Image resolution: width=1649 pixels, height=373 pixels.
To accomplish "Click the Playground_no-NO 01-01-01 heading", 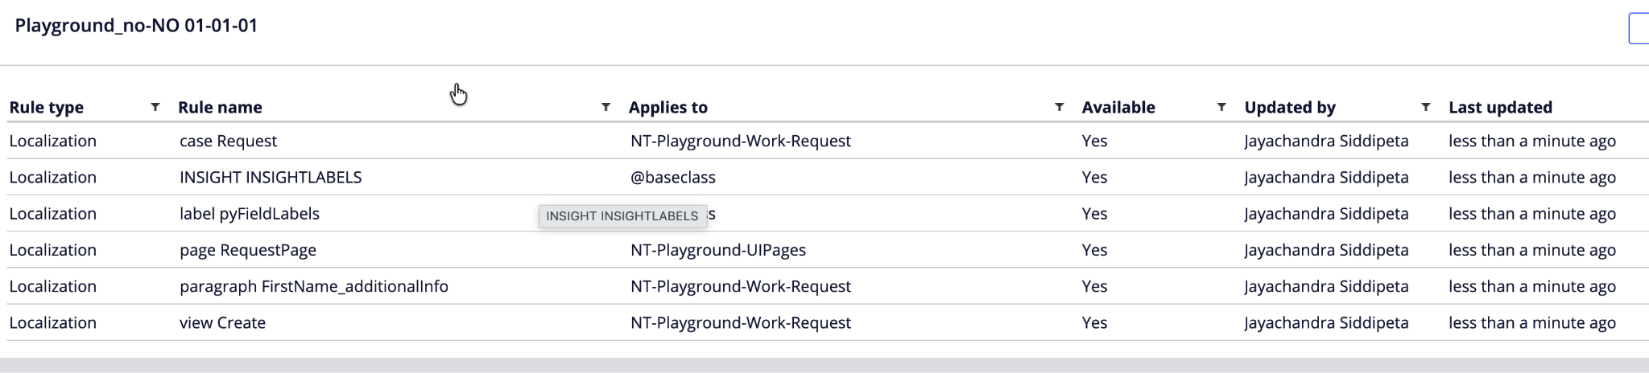I will (x=136, y=26).
